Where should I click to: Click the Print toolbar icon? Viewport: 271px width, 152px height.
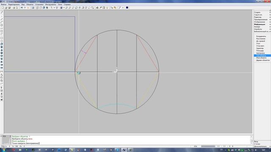click(14, 8)
